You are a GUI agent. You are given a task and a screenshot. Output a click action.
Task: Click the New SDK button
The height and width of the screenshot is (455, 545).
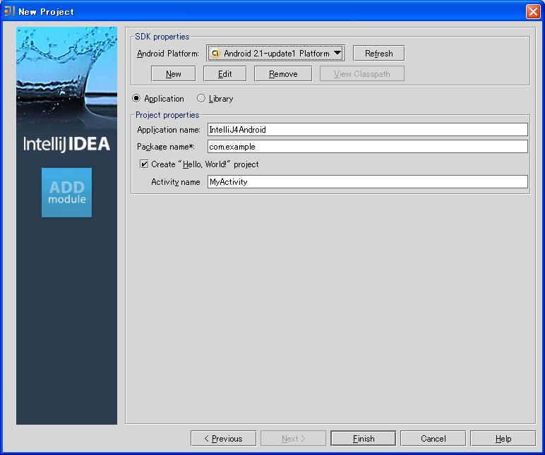point(173,73)
